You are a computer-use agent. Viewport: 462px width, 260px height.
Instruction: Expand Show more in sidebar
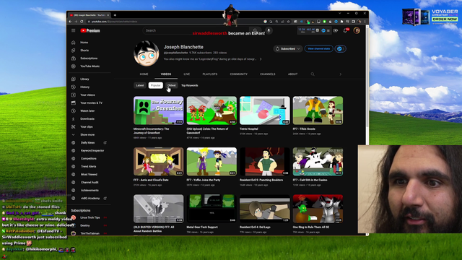click(x=87, y=135)
